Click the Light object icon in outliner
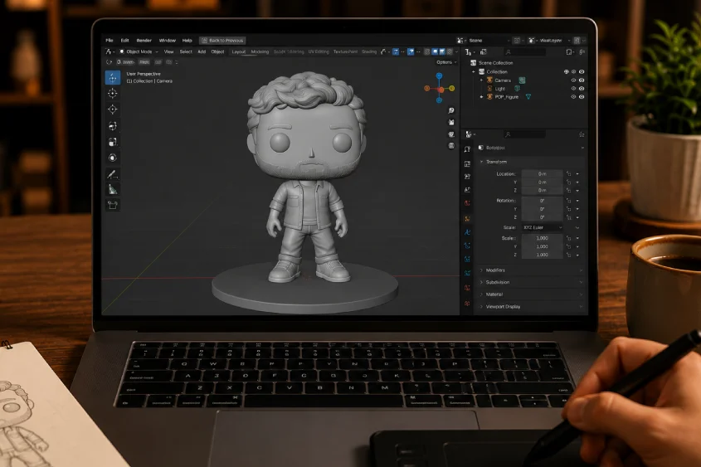The width and height of the screenshot is (701, 467). (x=489, y=89)
